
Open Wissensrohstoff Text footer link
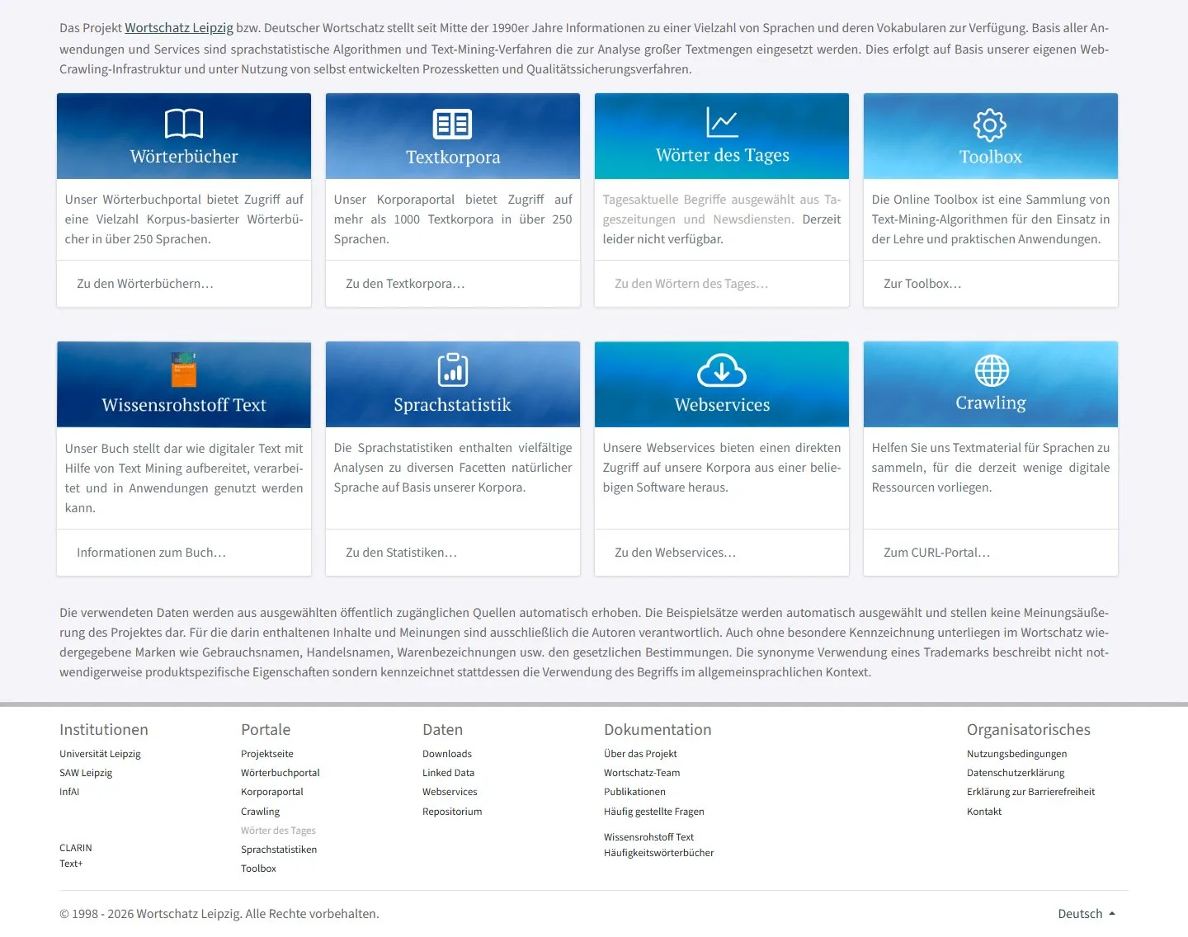coord(648,837)
